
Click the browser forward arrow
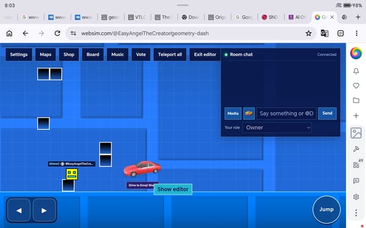[41, 33]
